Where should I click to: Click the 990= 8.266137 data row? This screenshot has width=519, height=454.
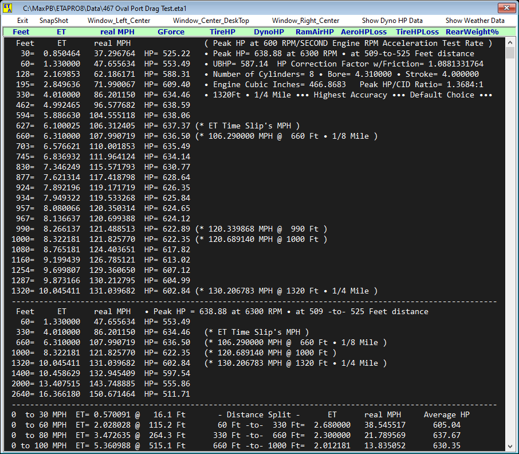tap(171, 229)
